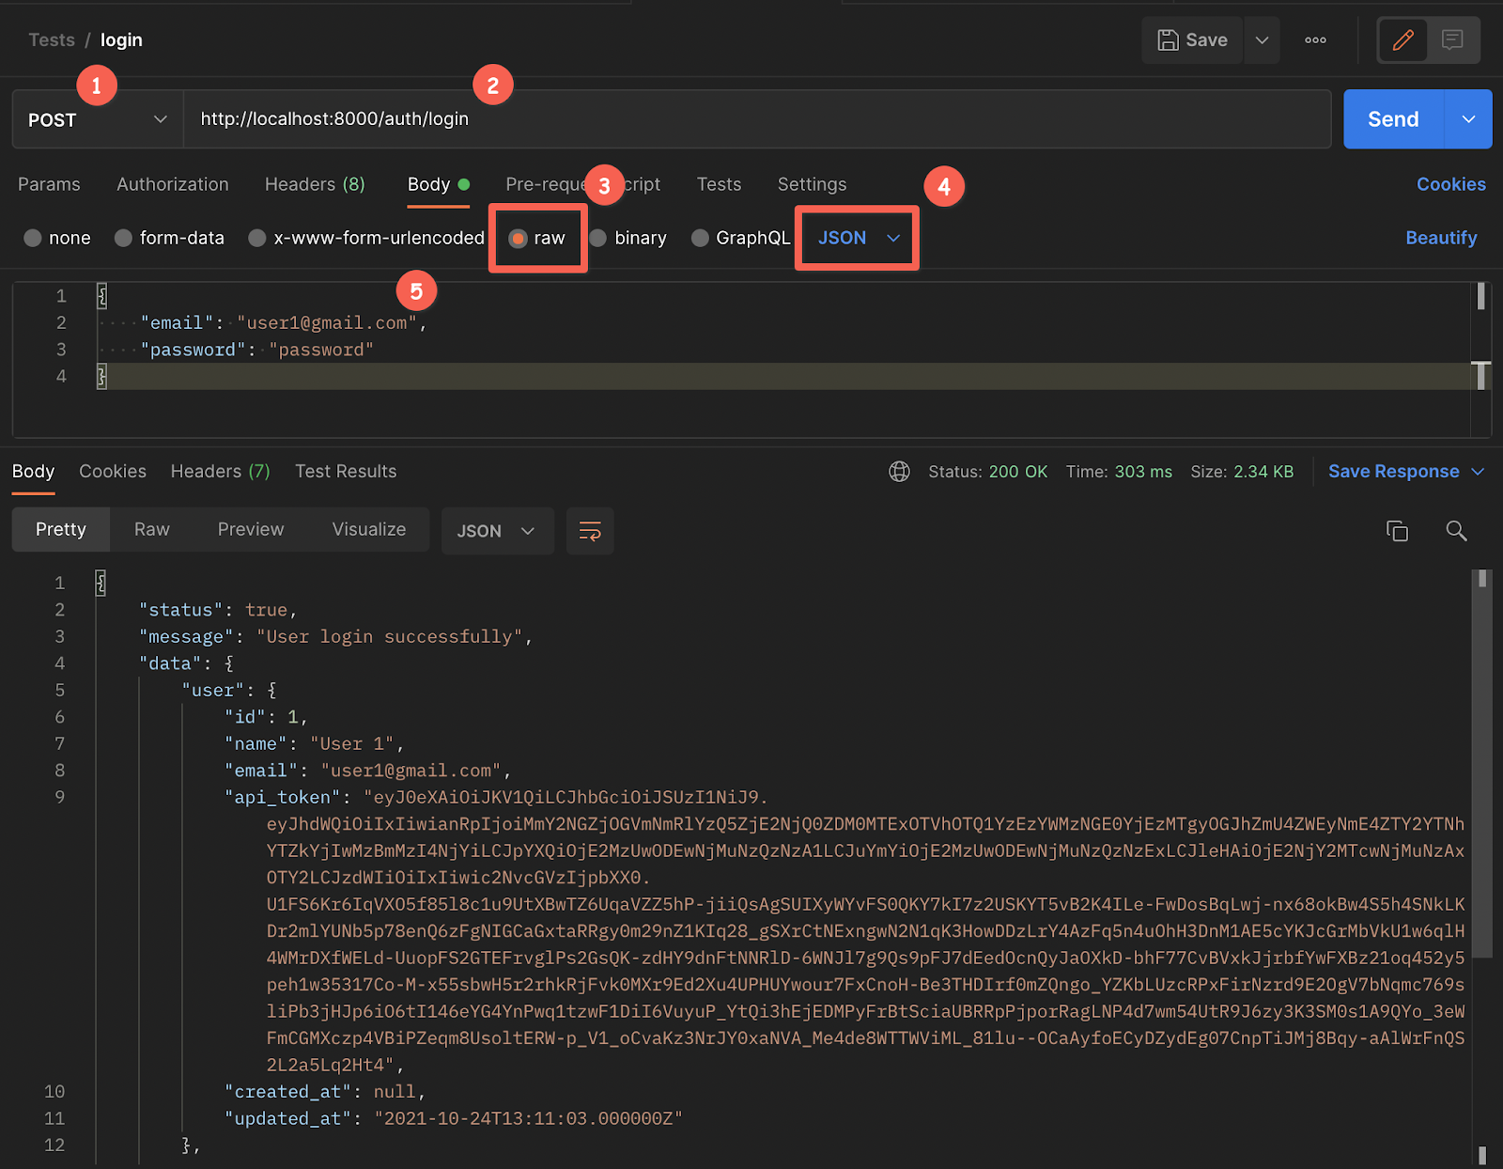The width and height of the screenshot is (1503, 1169).
Task: Click the request URL input field
Action: tap(751, 119)
